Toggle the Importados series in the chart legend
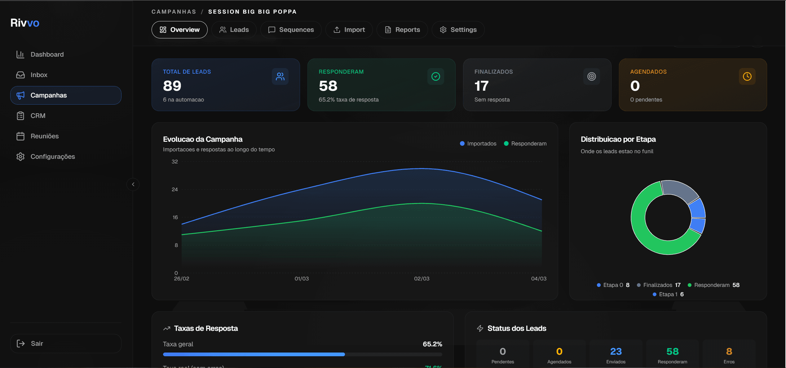The image size is (786, 368). tap(478, 143)
